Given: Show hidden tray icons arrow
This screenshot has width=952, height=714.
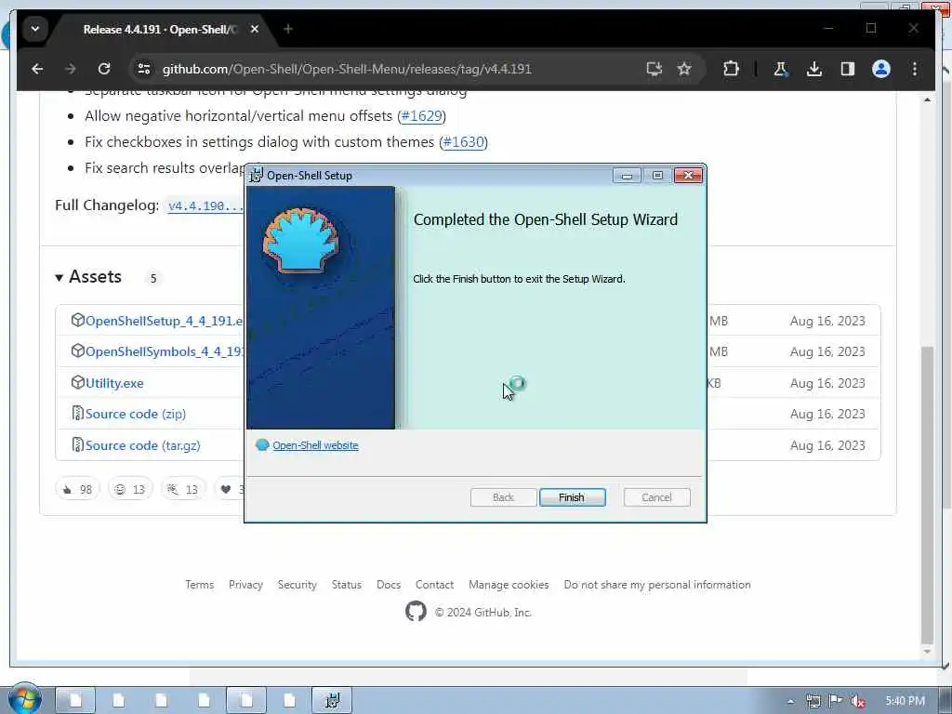Looking at the screenshot, I should point(790,701).
